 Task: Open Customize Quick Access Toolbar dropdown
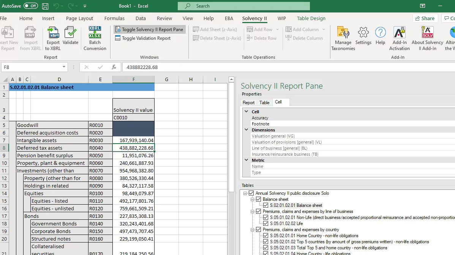[85, 6]
